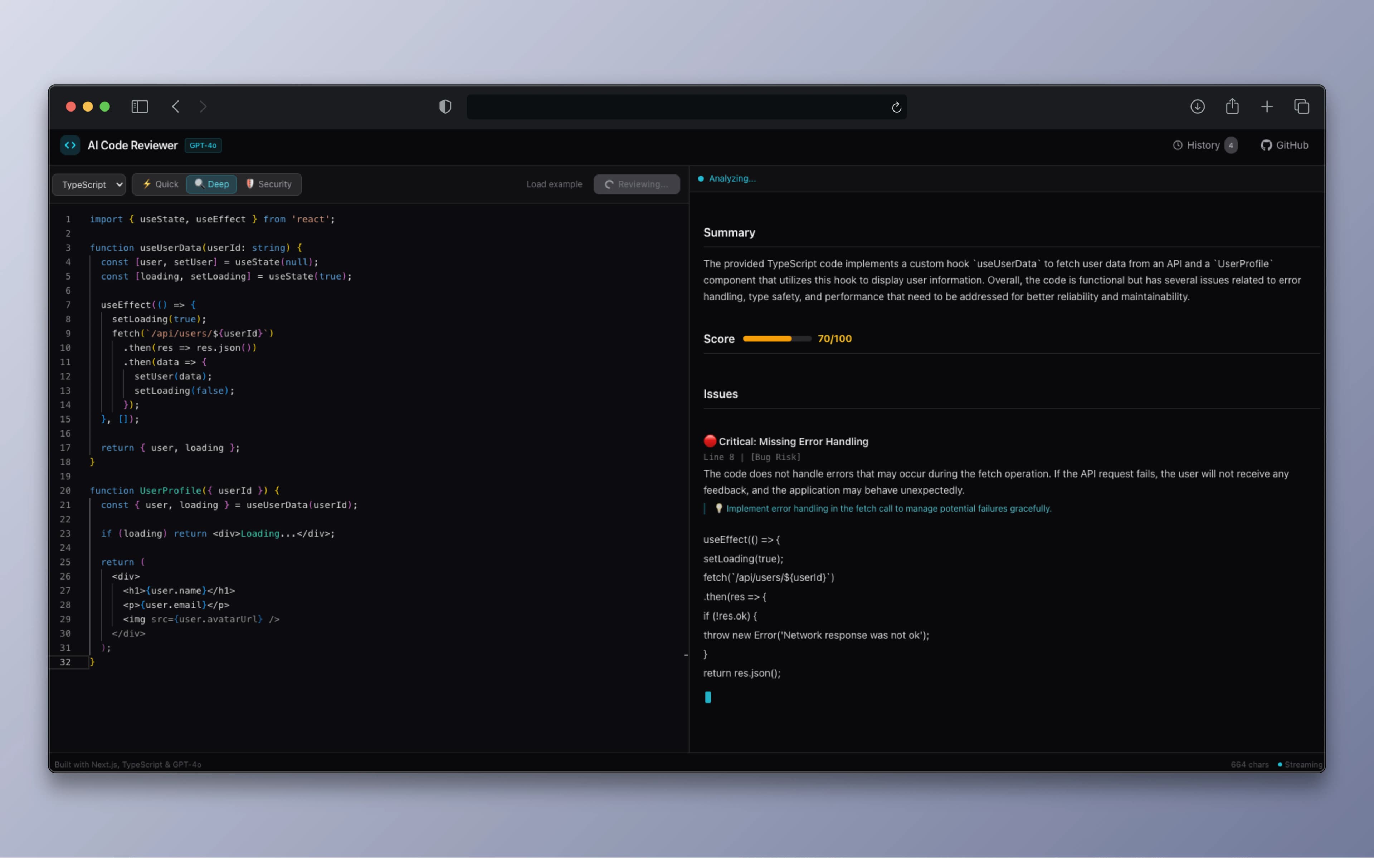Click line number 32 in the editor gutter
The image size is (1374, 858).
click(65, 662)
